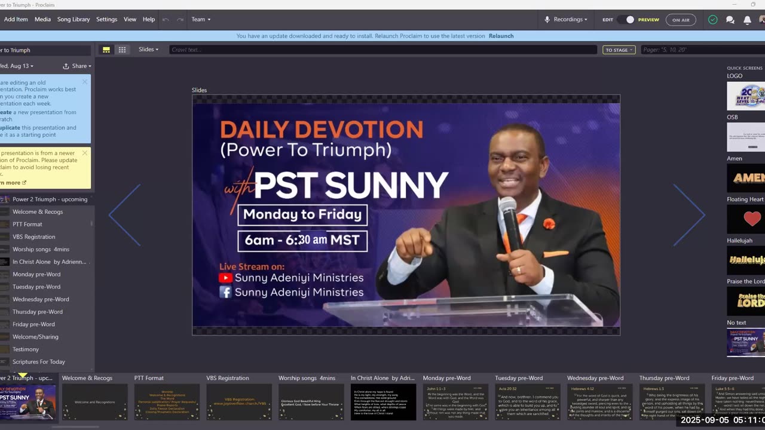The width and height of the screenshot is (765, 430).
Task: Open the notifications bell icon
Action: point(747,20)
